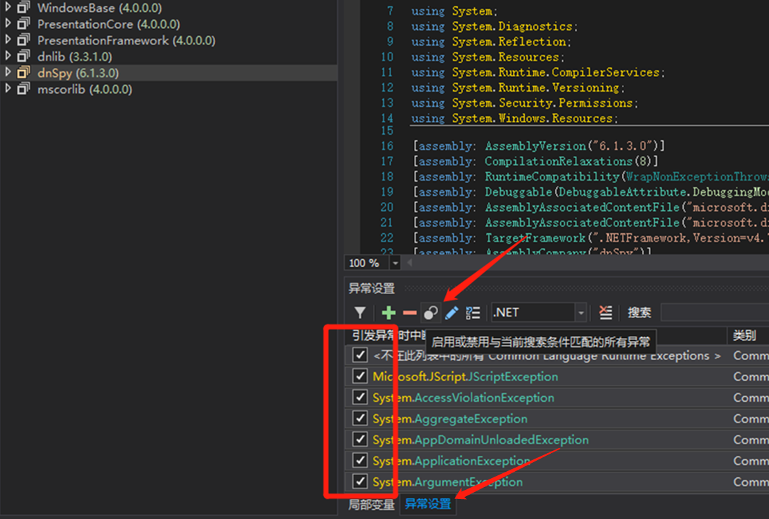Click the filter funnel icon in exception settings

(x=360, y=312)
